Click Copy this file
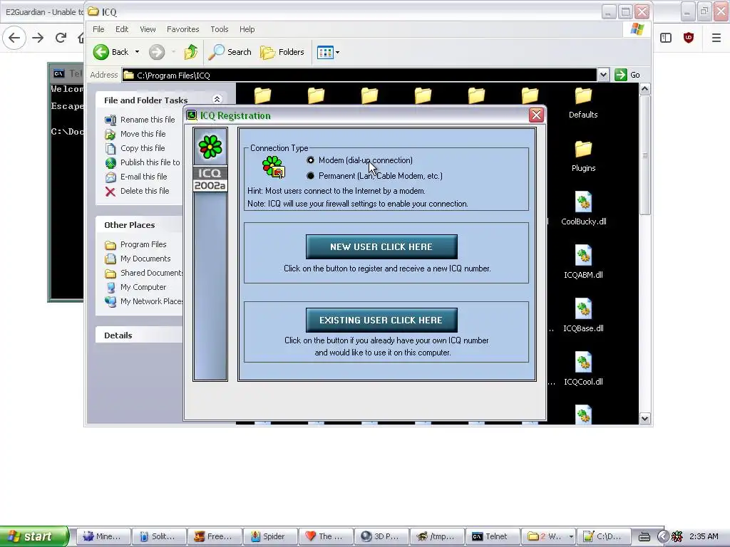The image size is (730, 547). click(x=135, y=148)
